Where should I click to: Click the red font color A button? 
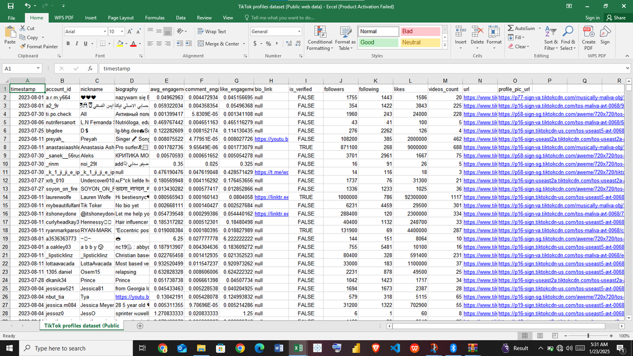[132, 44]
